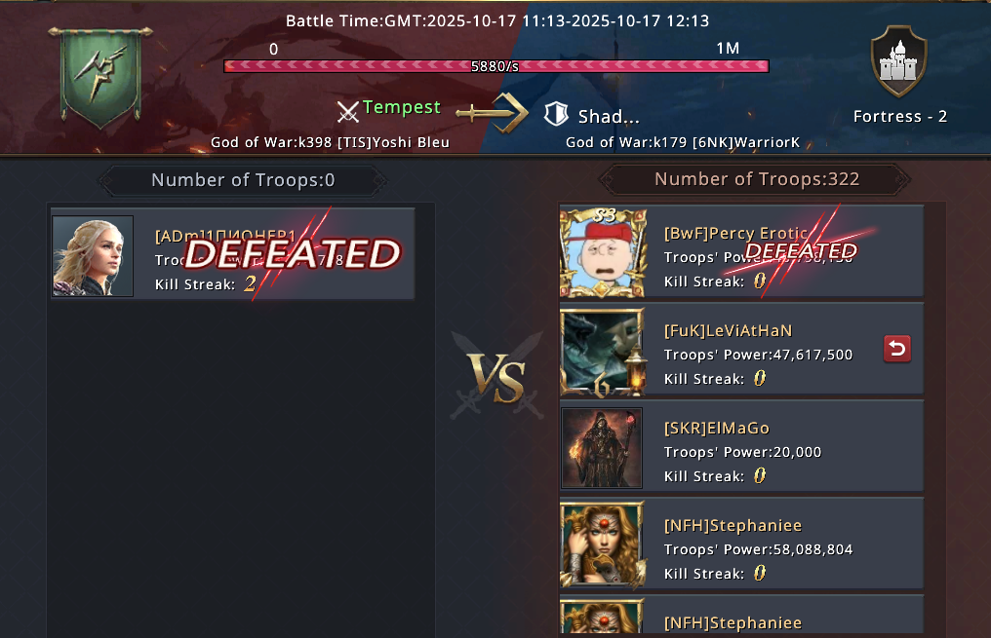Click the Number of Troops:322 header
Image resolution: width=991 pixels, height=638 pixels.
click(x=757, y=179)
